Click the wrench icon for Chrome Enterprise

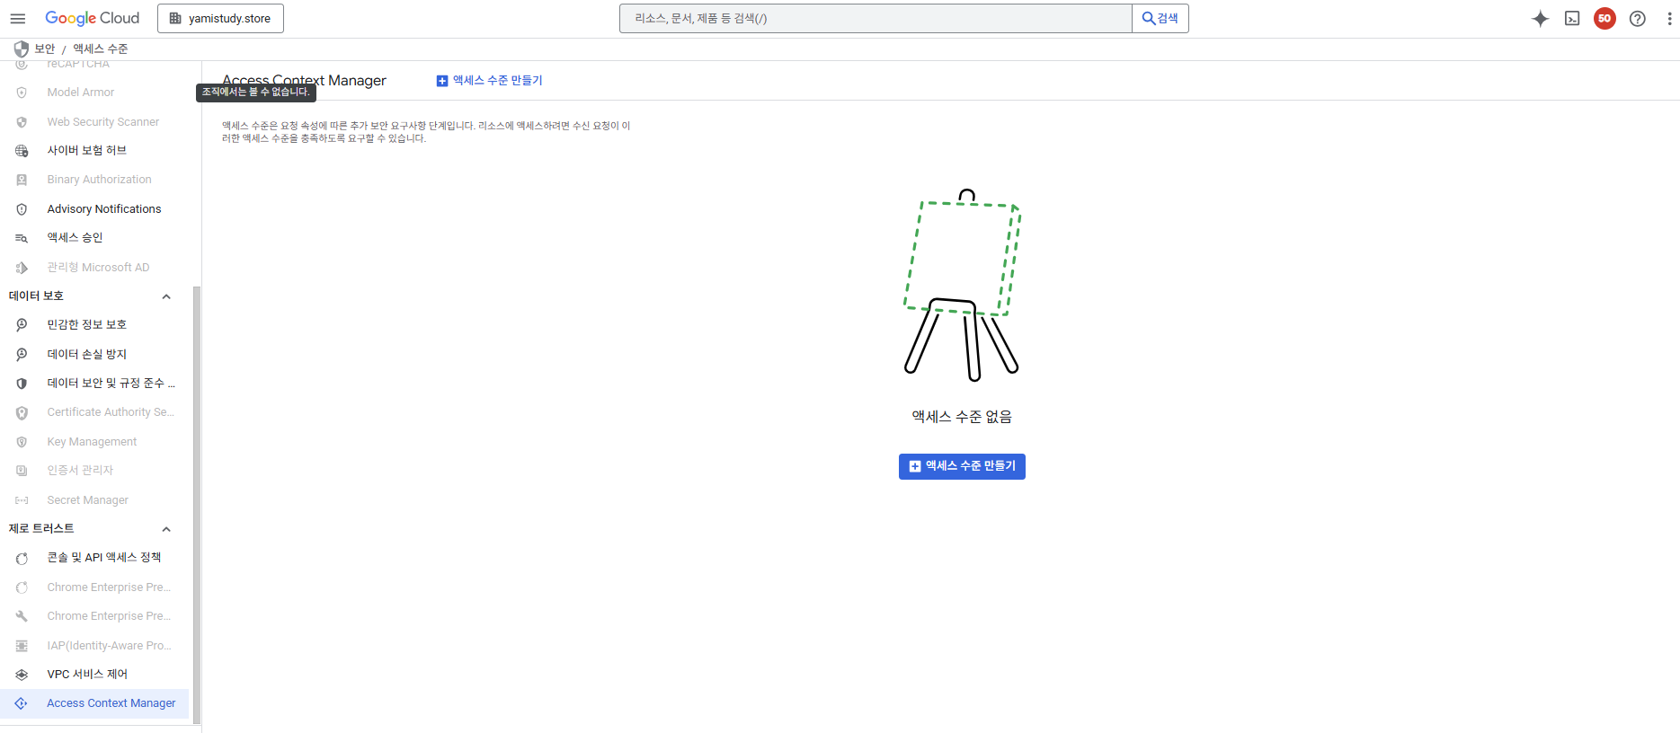pyautogui.click(x=22, y=616)
